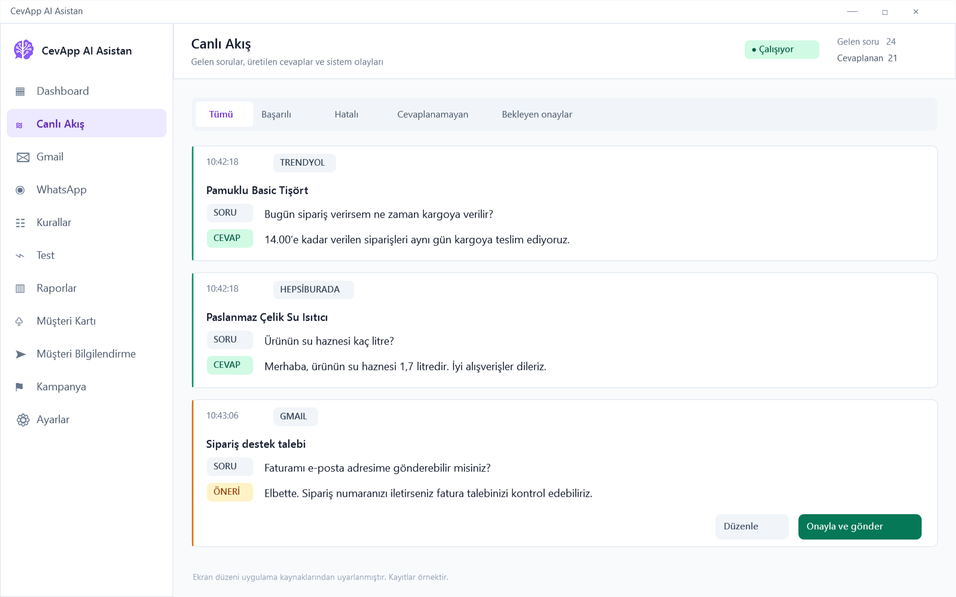Viewport: 956px width, 597px height.
Task: Click the WhatsApp circle icon
Action: 20,190
